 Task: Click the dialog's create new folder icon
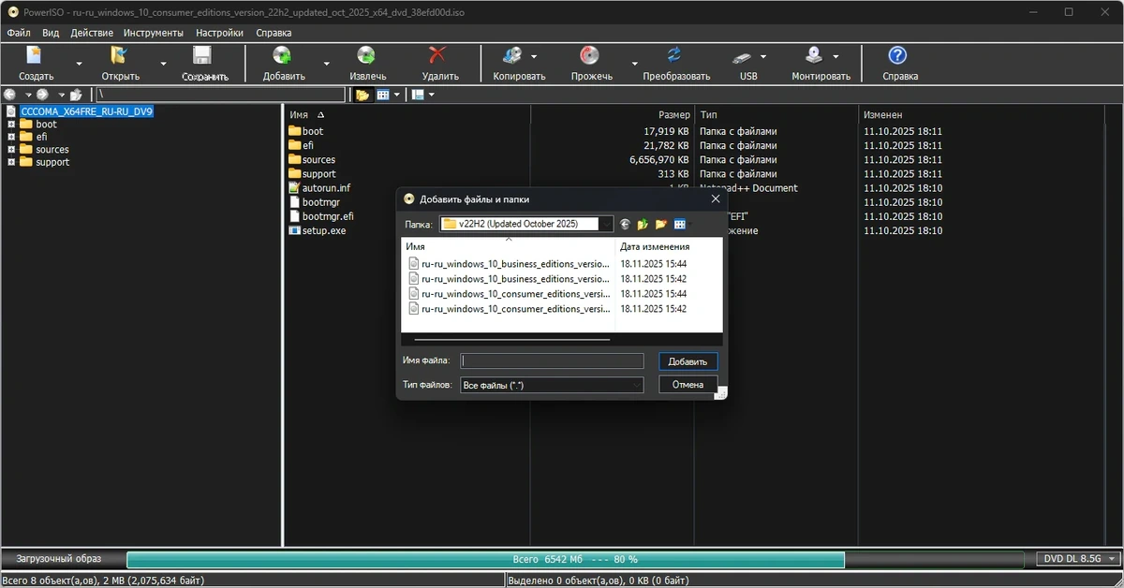[661, 224]
